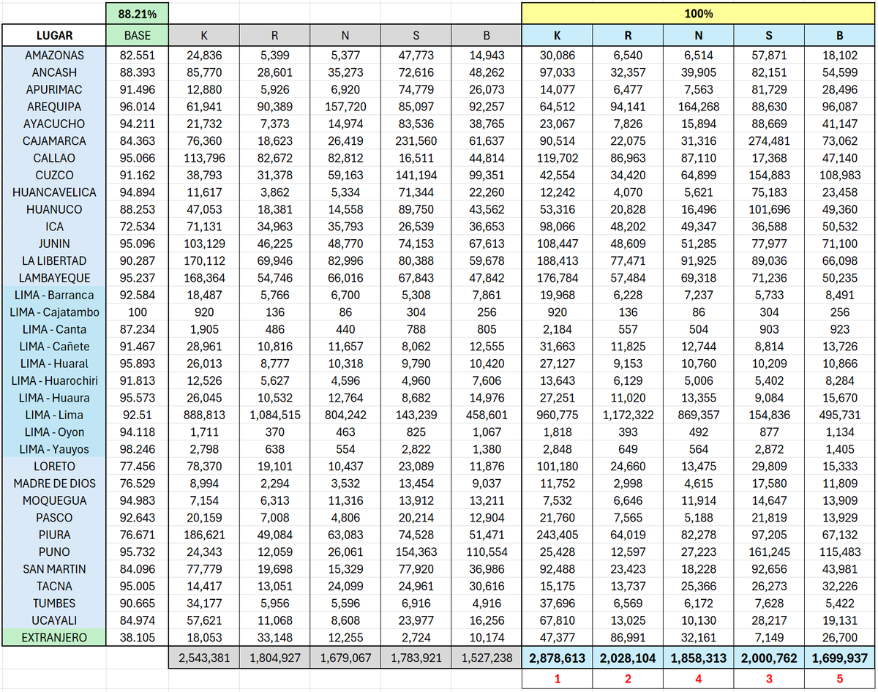Click the CALLAO place cell

pyautogui.click(x=54, y=158)
